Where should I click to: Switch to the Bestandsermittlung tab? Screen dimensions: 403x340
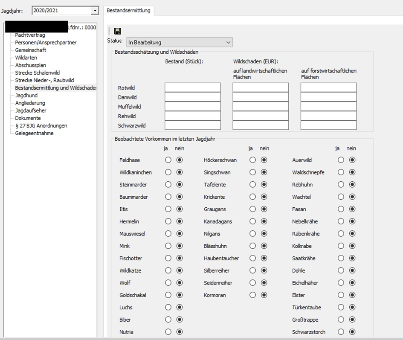(x=128, y=11)
